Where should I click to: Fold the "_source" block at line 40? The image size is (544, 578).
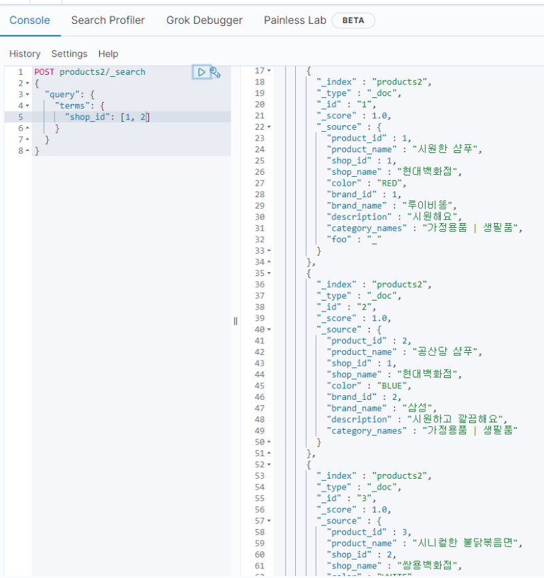click(269, 330)
